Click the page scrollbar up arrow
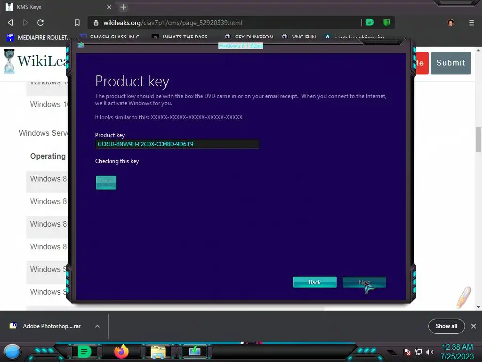Viewport: 482px width, 362px height. 478,50
